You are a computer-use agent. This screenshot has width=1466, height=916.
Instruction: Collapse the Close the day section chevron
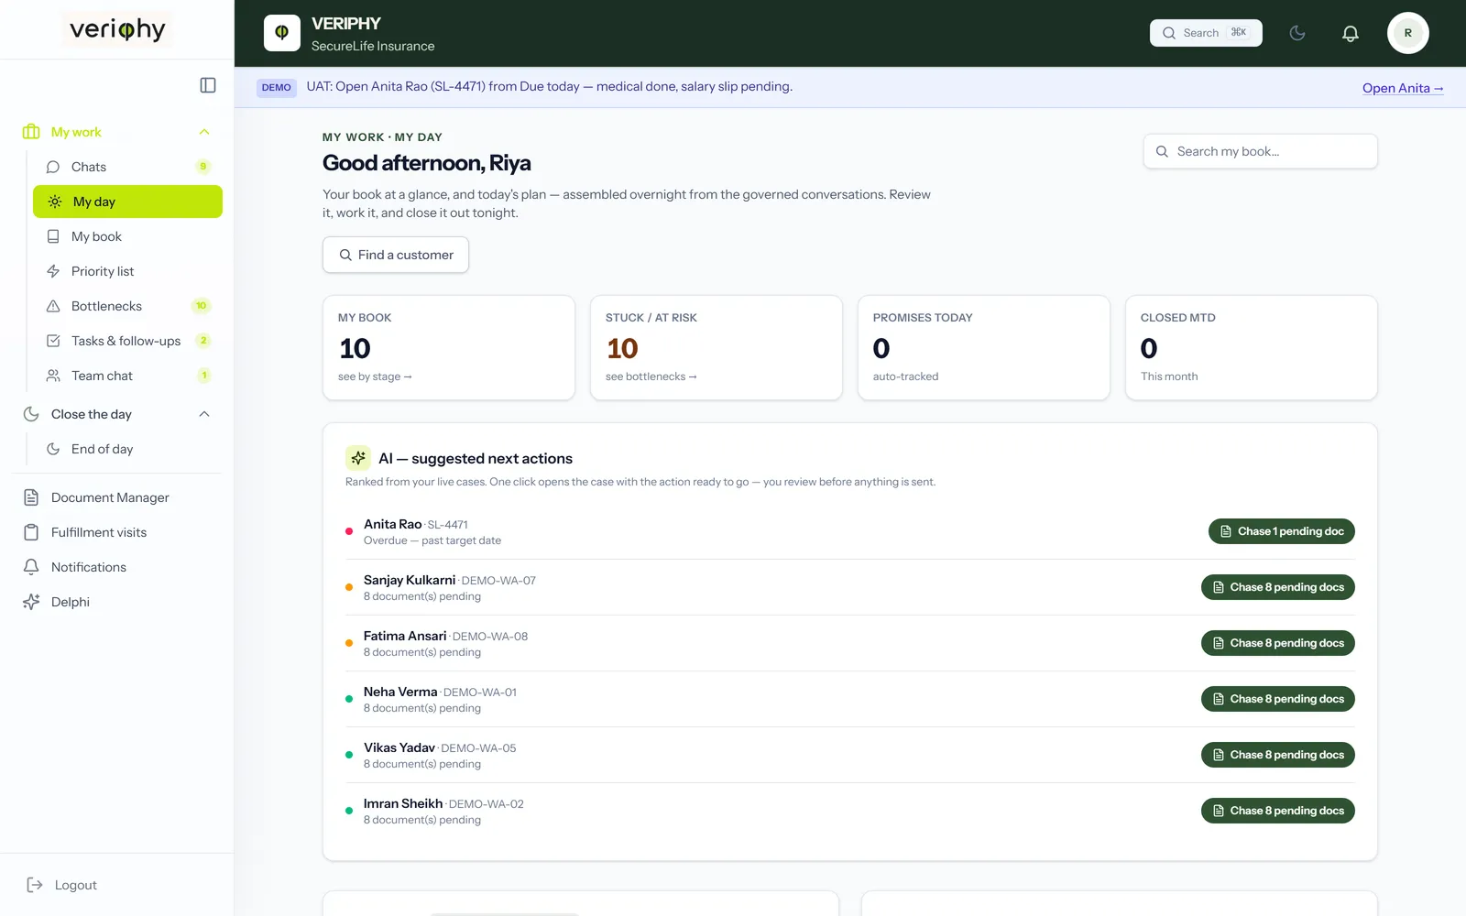(204, 414)
